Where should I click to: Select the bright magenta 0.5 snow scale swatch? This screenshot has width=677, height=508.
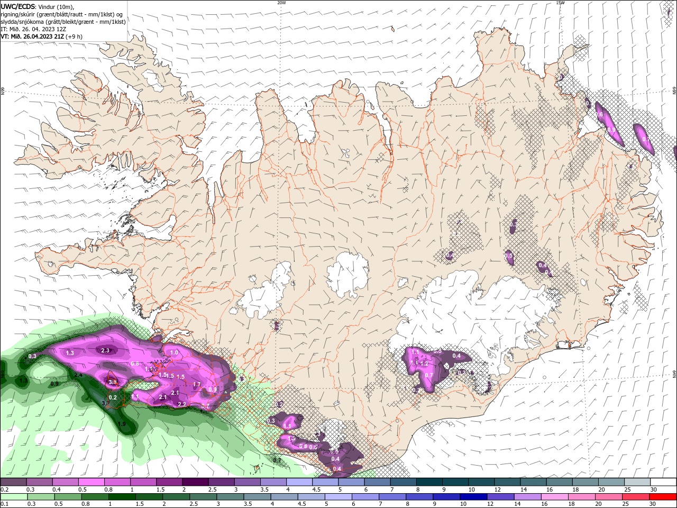(91, 482)
